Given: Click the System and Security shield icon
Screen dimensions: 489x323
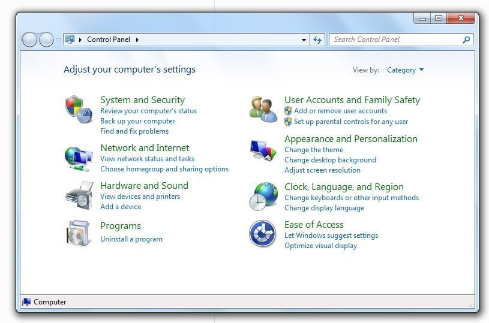Looking at the screenshot, I should tap(78, 108).
